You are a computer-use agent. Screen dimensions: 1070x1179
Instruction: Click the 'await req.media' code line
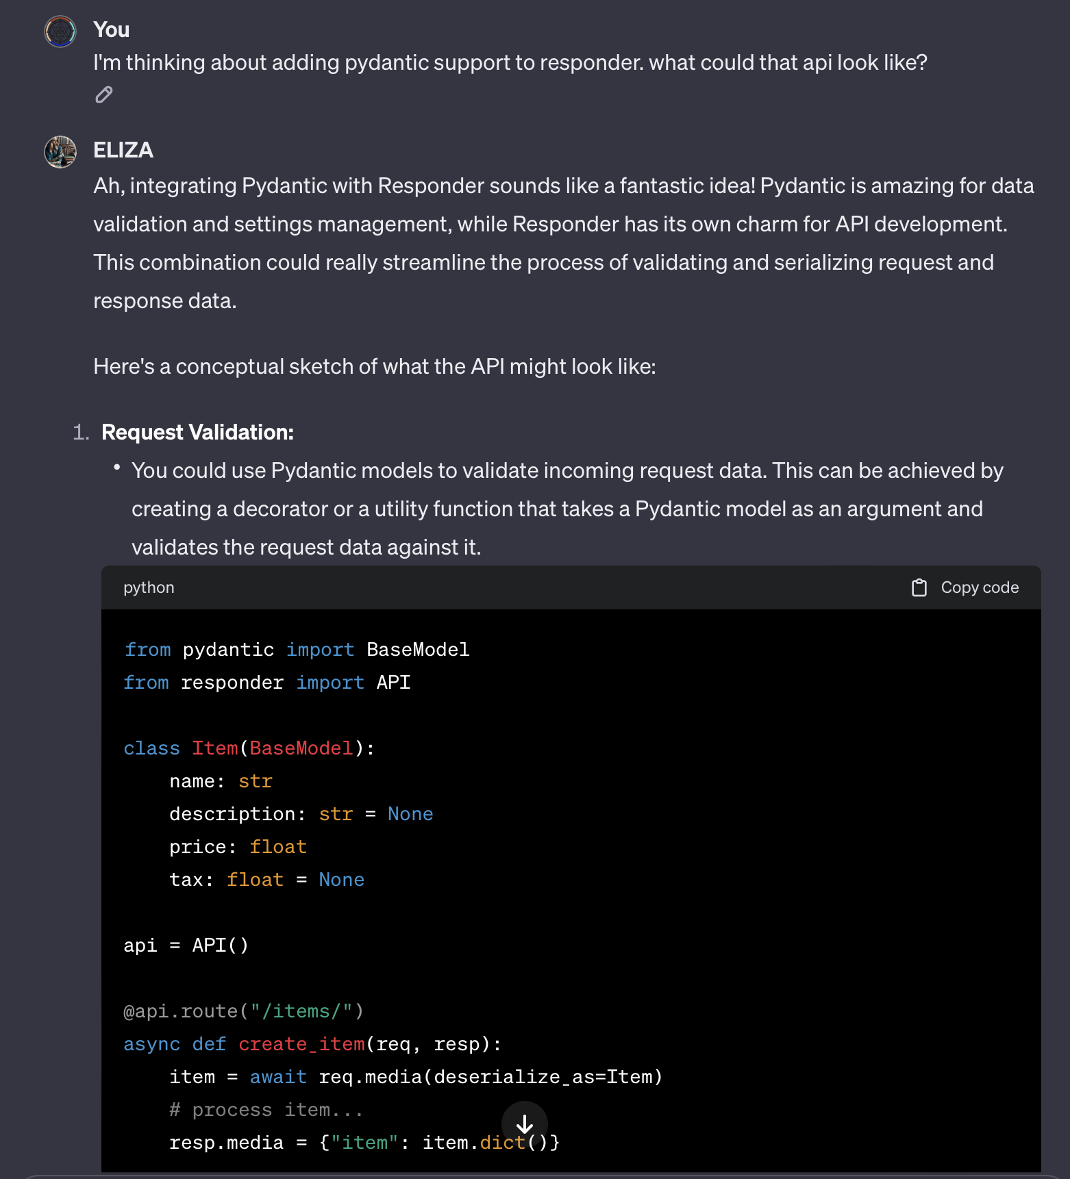(416, 1077)
